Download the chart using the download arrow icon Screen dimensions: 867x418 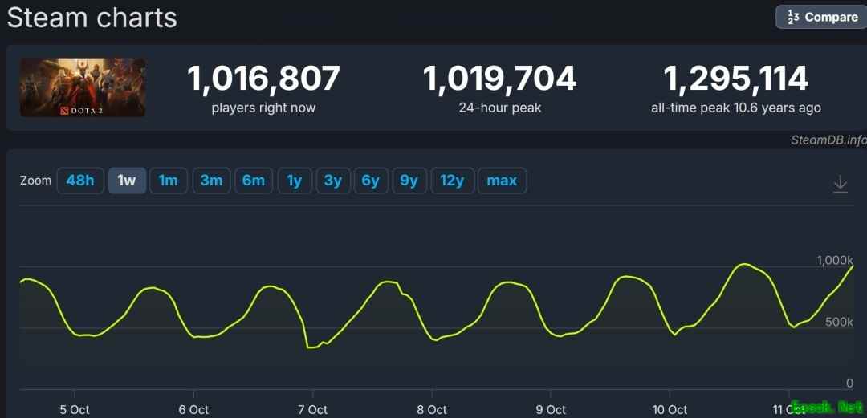[x=840, y=184]
